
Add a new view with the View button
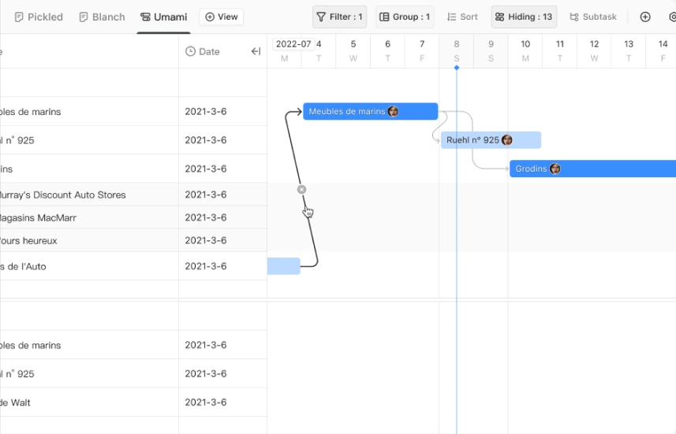click(222, 17)
